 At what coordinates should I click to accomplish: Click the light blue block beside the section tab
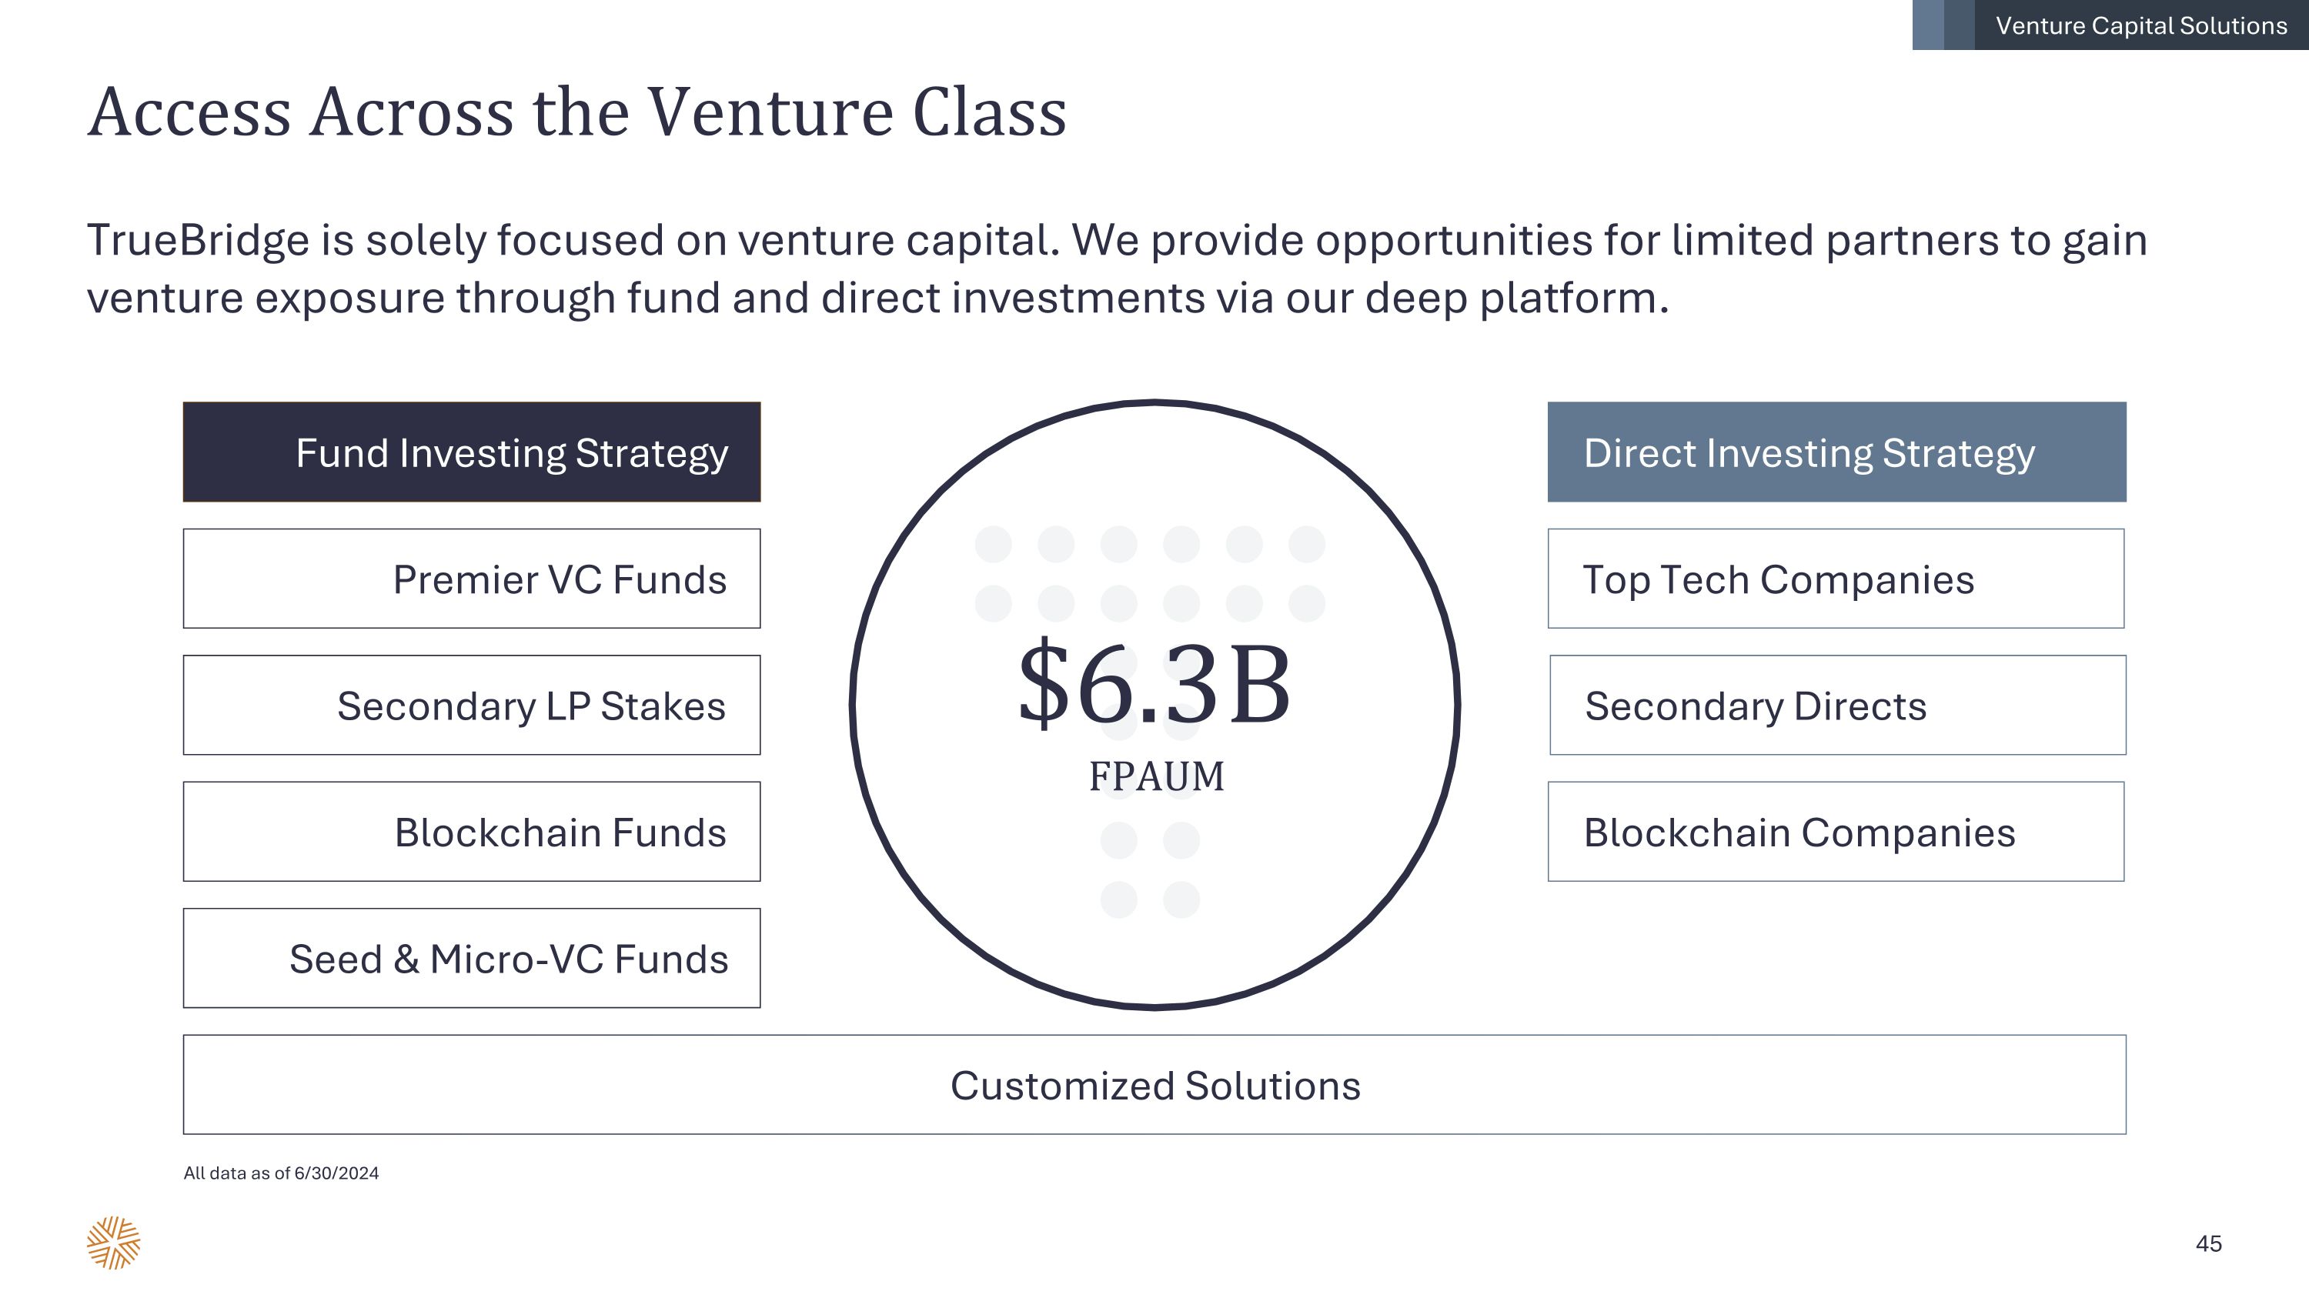tap(1928, 25)
